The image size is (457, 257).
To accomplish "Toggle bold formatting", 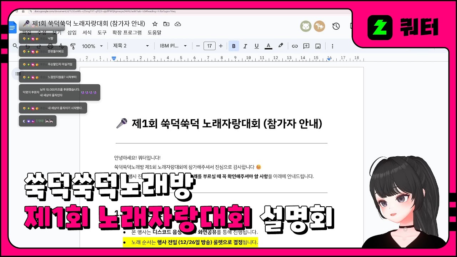I will [x=234, y=46].
